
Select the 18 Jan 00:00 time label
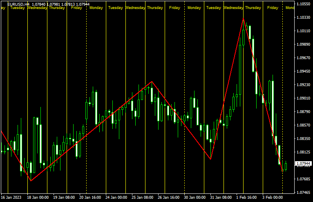click(x=38, y=197)
